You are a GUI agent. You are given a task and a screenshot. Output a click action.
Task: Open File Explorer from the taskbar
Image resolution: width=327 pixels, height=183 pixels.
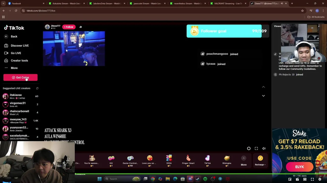[168, 179]
